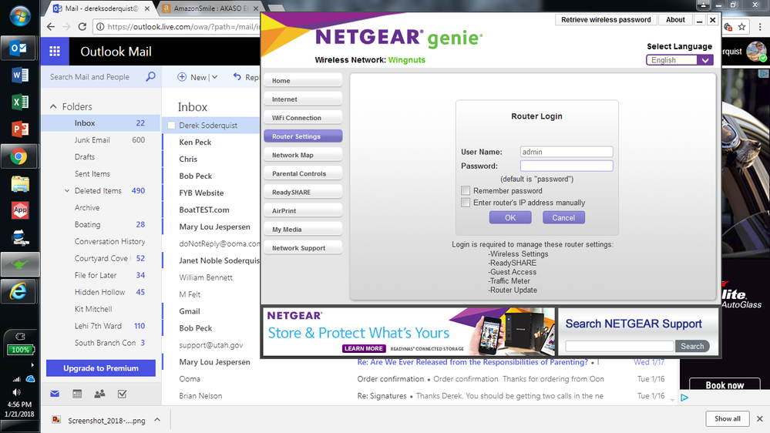This screenshot has height=433, width=770.
Task: Check the Derek Soderquist message checkbox
Action: click(171, 125)
